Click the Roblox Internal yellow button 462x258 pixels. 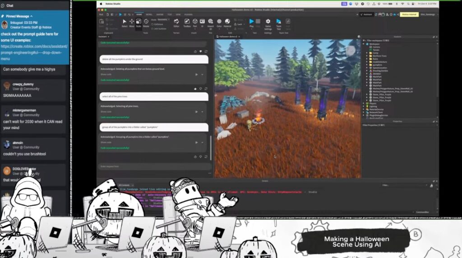[409, 14]
